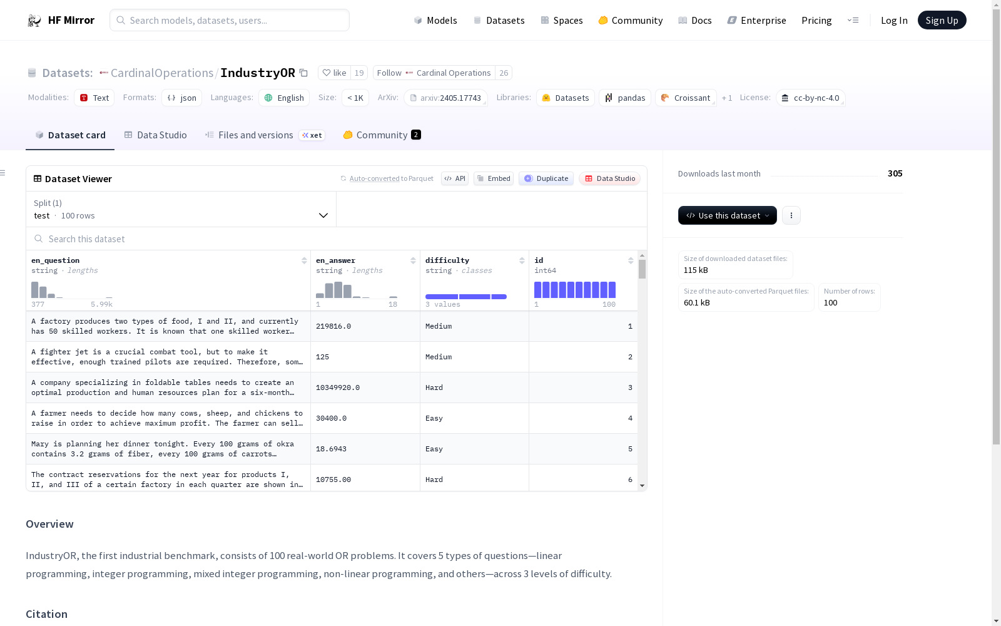Viewport: 1001px width, 626px height.
Task: Click the HF Mirror logo icon
Action: 34,21
